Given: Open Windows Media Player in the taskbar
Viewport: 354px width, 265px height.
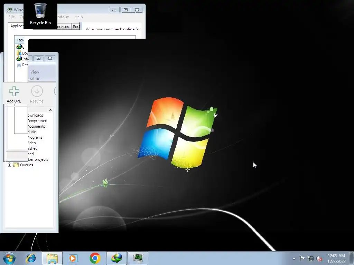Looking at the screenshot, I should coord(73,258).
